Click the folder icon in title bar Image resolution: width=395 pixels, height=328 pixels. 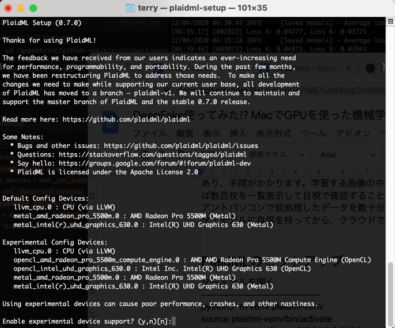(x=130, y=8)
